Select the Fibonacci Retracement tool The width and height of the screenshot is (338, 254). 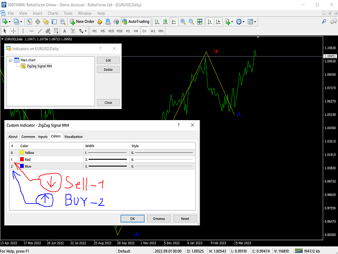click(56, 31)
